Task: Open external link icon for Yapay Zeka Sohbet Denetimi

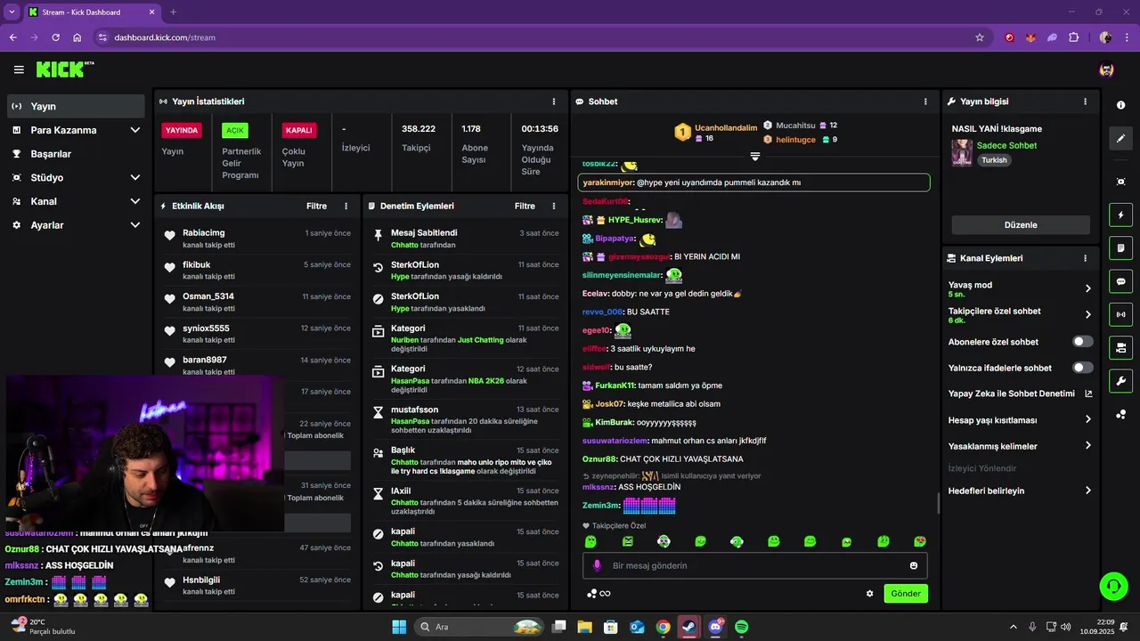Action: click(x=1088, y=394)
